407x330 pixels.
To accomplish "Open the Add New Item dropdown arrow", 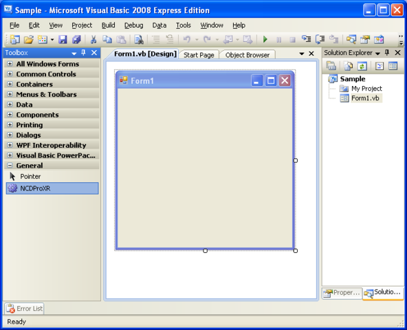I will point(52,40).
